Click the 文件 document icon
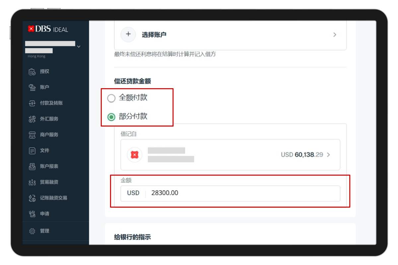398x265 pixels. (x=32, y=151)
